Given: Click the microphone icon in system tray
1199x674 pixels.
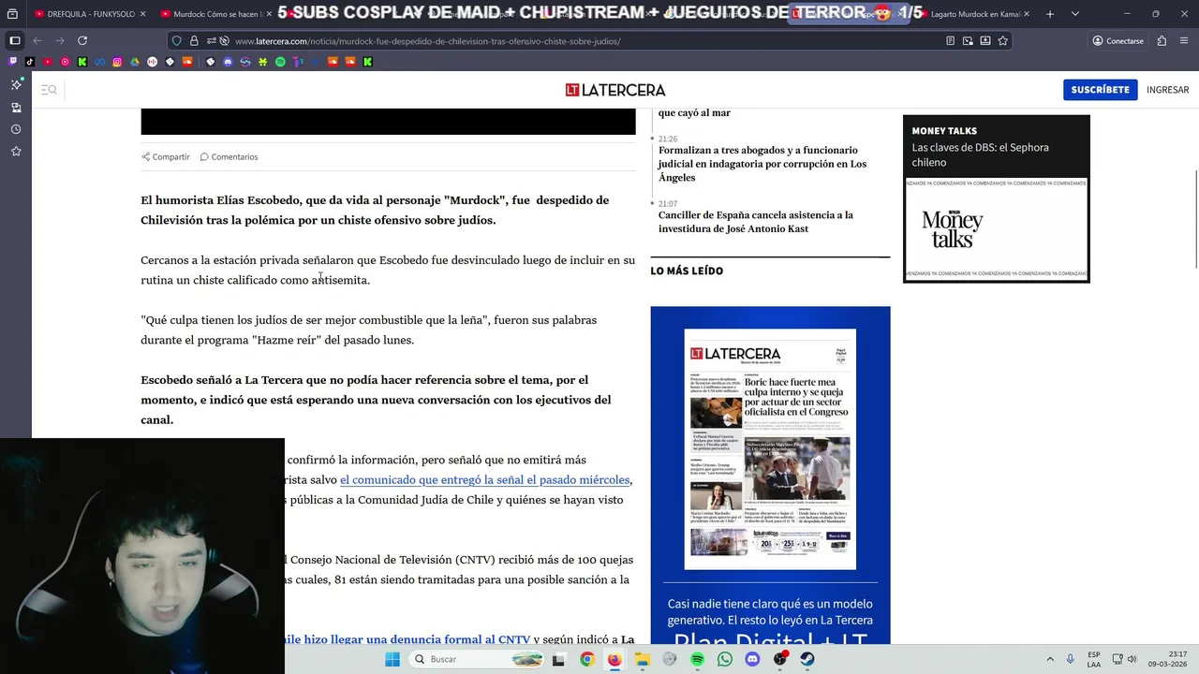Looking at the screenshot, I should (1071, 659).
